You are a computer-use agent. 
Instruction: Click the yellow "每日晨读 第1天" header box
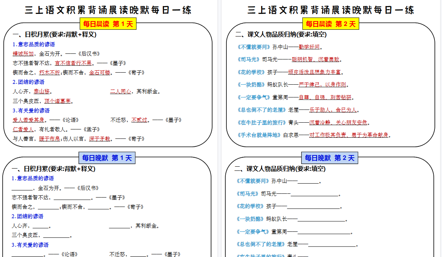(108, 23)
